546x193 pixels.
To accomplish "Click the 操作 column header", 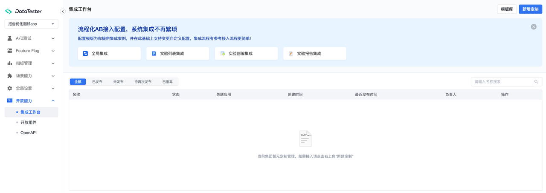I will point(505,95).
